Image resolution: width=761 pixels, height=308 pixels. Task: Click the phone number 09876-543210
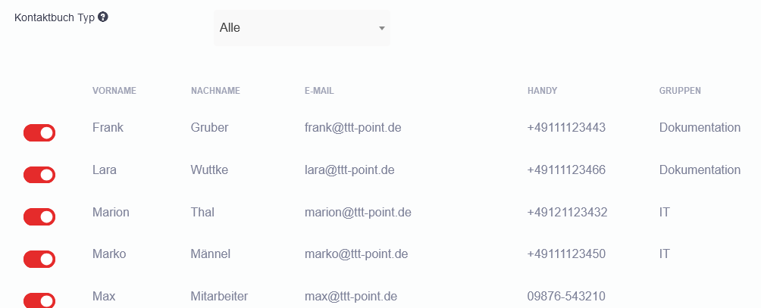coord(566,296)
